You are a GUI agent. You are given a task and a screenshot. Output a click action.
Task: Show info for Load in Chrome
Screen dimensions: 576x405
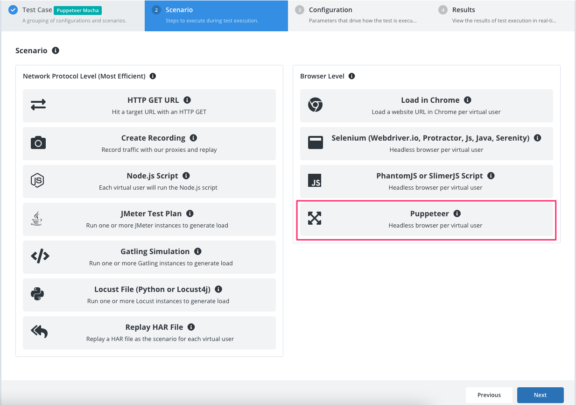[x=468, y=100]
